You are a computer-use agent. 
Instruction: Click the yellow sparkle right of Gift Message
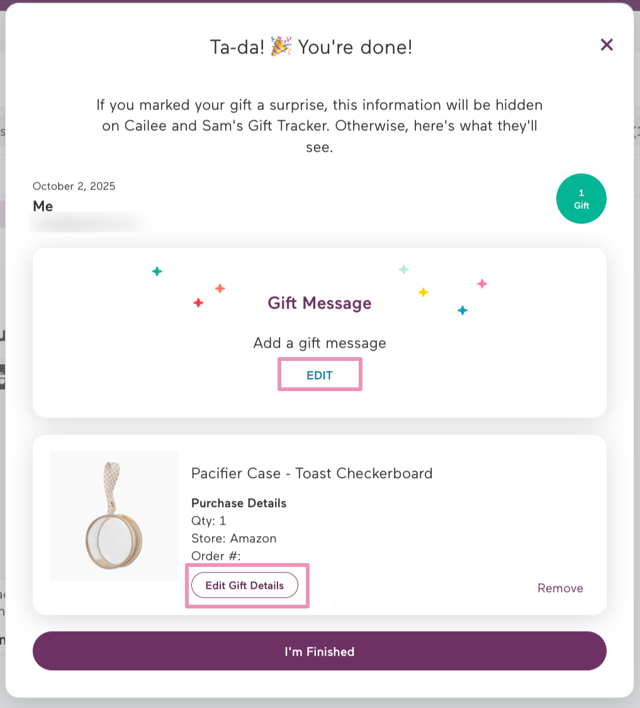pos(424,292)
